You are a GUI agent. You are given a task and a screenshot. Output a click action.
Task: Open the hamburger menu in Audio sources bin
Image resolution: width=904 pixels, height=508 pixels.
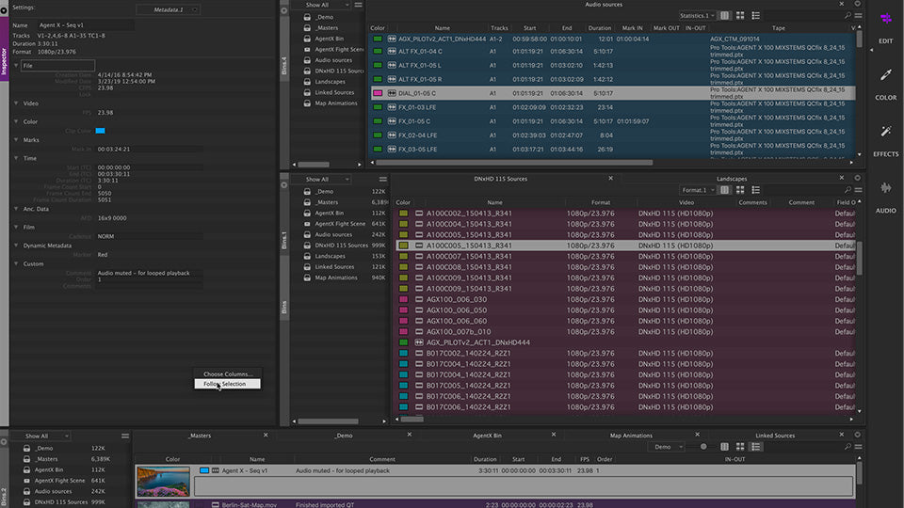[859, 16]
